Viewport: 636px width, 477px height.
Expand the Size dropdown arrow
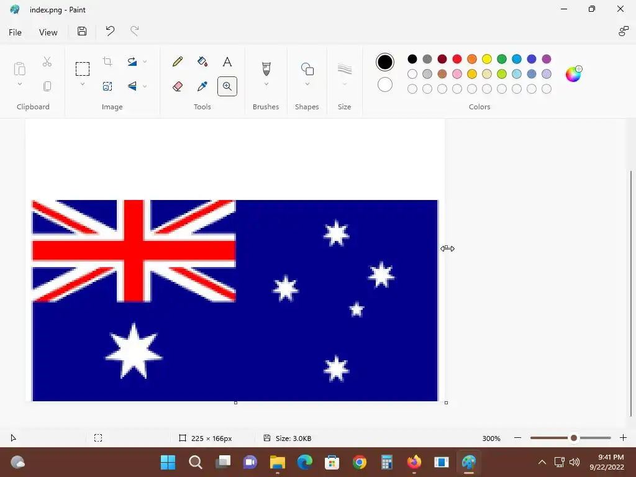tap(344, 84)
